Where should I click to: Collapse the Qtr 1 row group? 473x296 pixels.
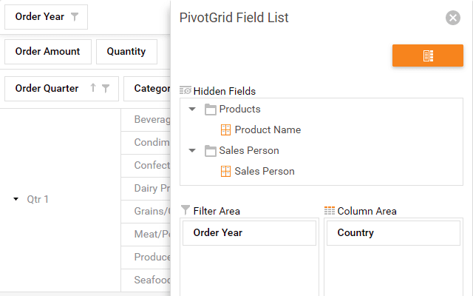pyautogui.click(x=16, y=199)
